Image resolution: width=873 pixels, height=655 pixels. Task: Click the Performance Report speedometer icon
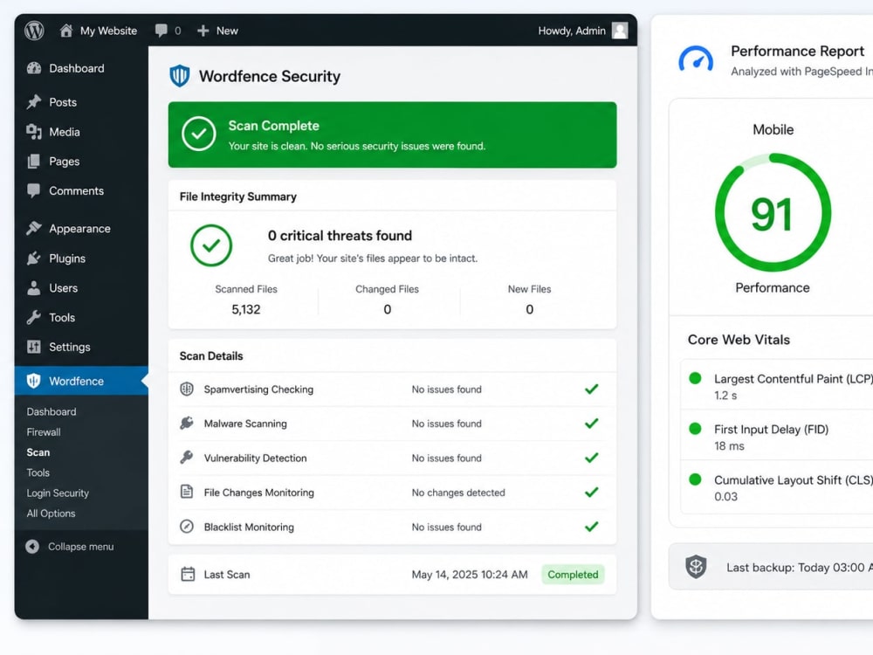point(696,59)
